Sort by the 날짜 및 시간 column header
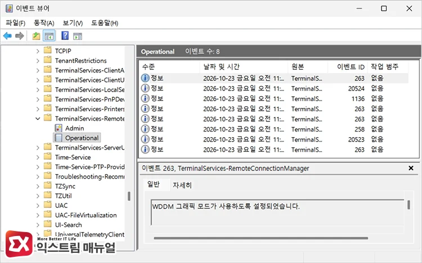This screenshot has height=263, width=422. pos(244,67)
